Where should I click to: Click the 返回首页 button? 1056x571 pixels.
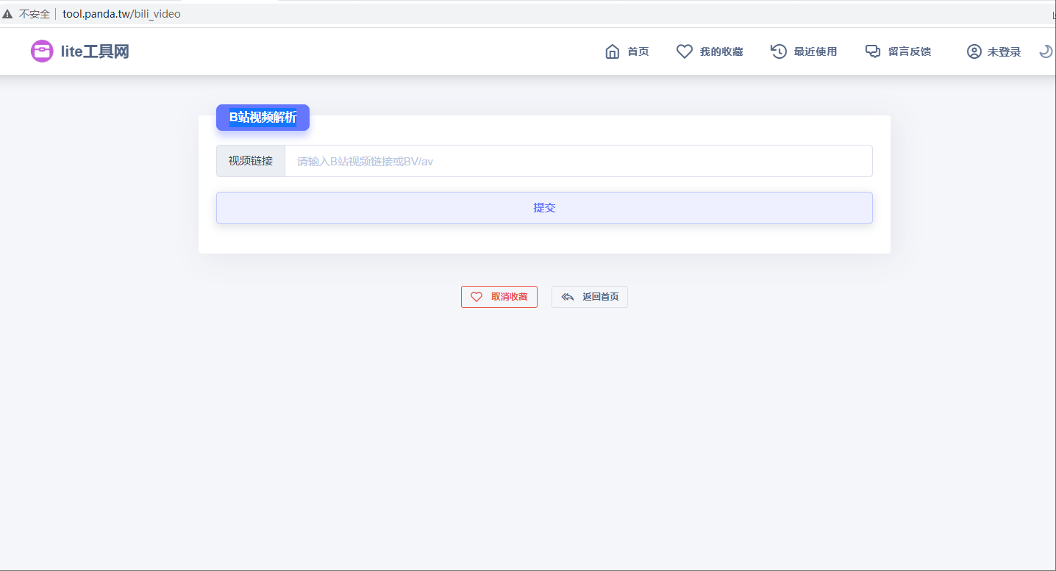tap(590, 297)
